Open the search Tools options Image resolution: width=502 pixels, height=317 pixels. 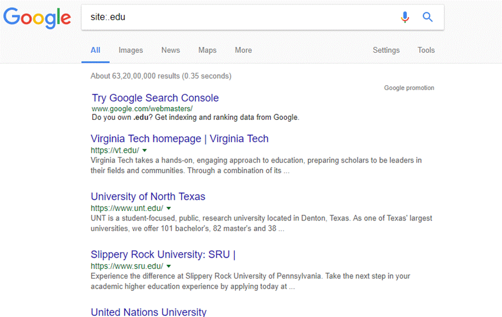point(426,50)
